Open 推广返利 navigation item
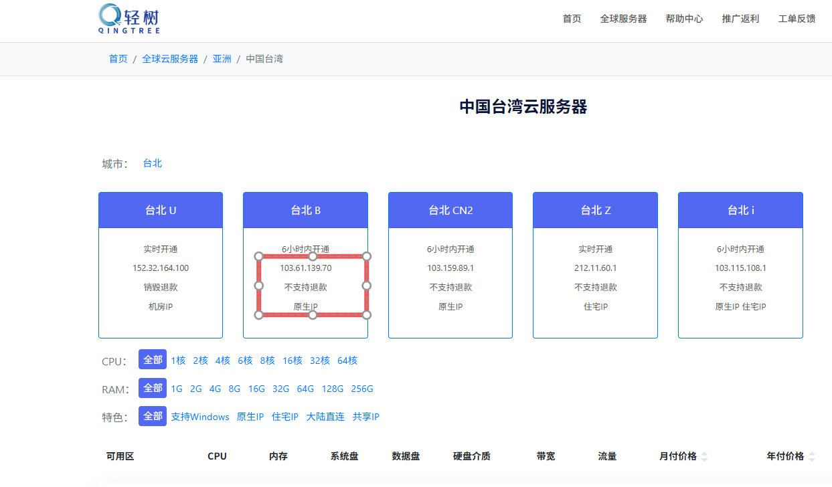Image resolution: width=832 pixels, height=487 pixels. pyautogui.click(x=740, y=19)
